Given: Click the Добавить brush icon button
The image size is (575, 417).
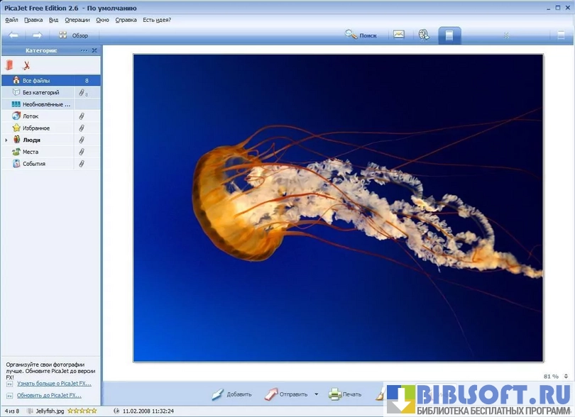Looking at the screenshot, I should coord(232,394).
